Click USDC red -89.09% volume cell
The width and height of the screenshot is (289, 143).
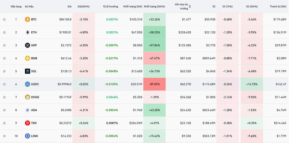tap(154, 84)
